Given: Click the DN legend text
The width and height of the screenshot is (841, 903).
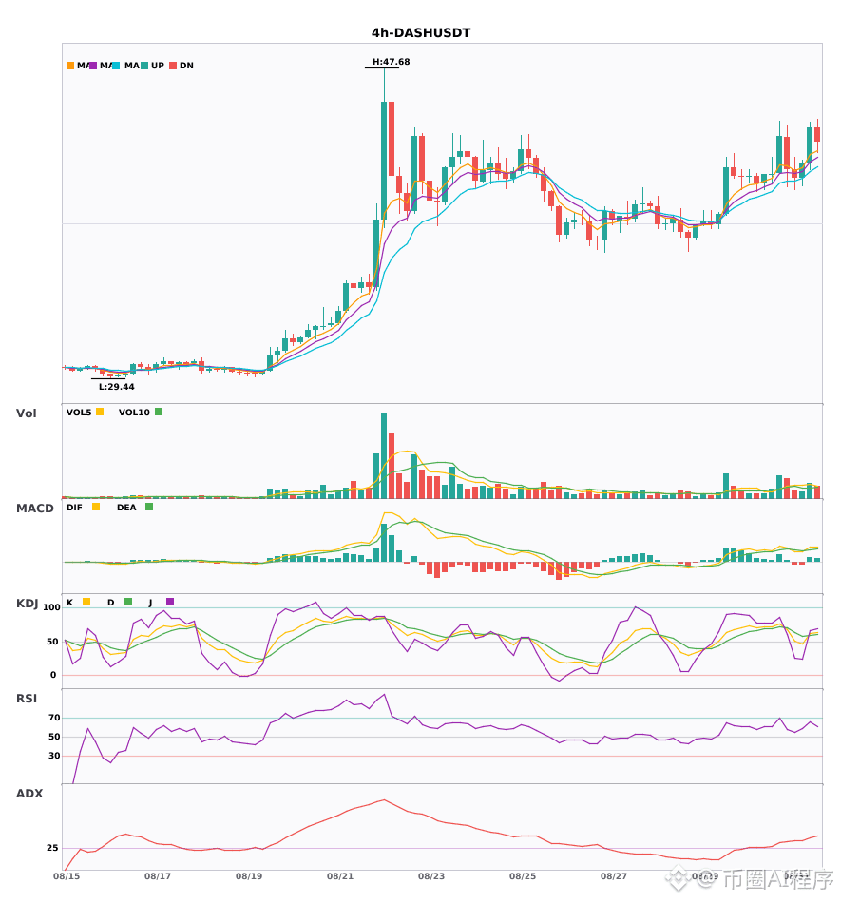Looking at the screenshot, I should (186, 66).
